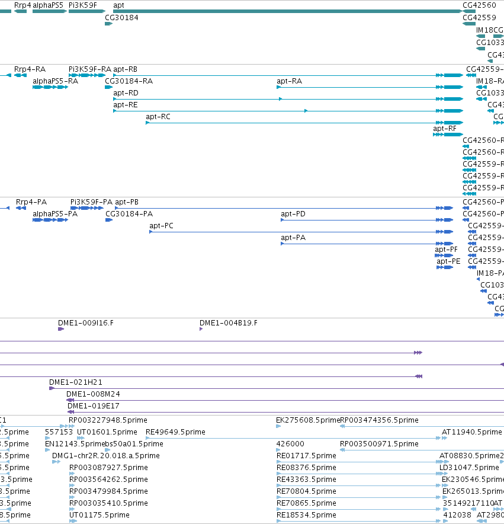Select EST UT01601.5prime
Image resolution: width=504 pixels, height=524 pixels.
(x=107, y=432)
